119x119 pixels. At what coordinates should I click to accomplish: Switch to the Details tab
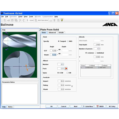pos(61,33)
